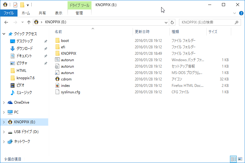Select the efi folder icon

point(57,47)
